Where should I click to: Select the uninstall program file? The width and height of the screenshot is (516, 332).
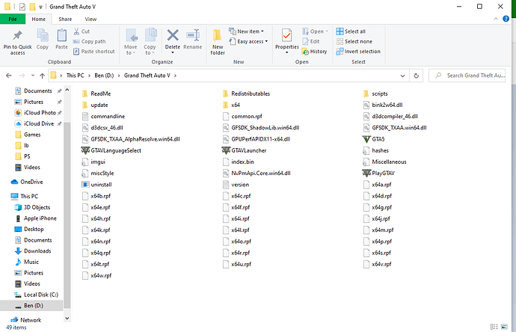pos(96,185)
